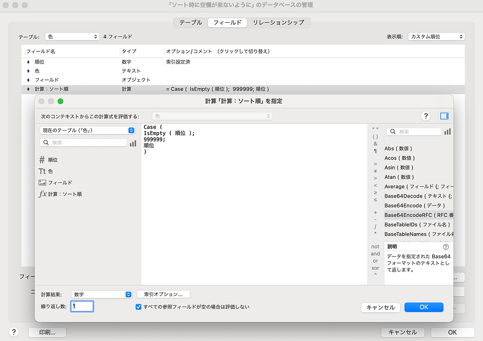Viewport: 483px width, 341px height.
Task: Open the evaluation context dropdown
Action: pos(212,116)
